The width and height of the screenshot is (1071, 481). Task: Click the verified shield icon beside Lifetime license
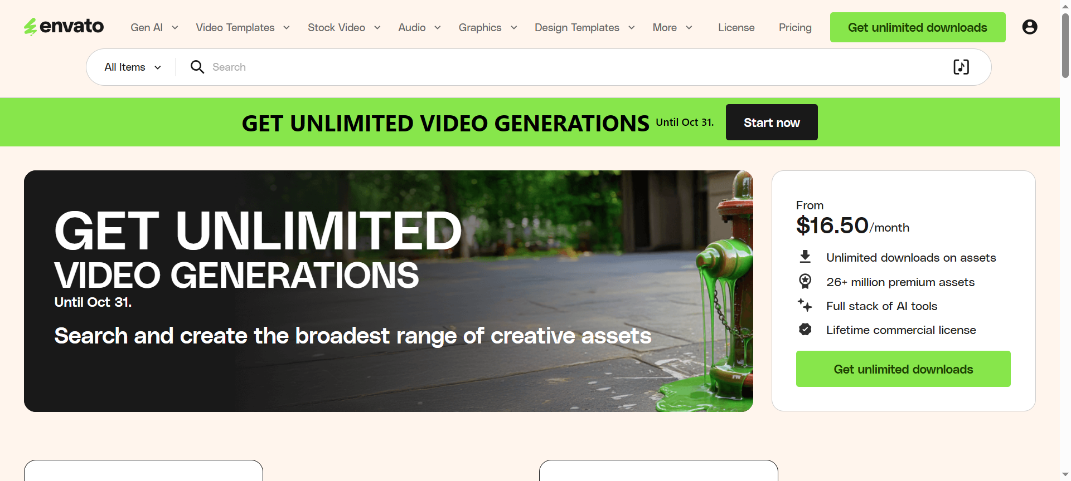[x=805, y=329]
